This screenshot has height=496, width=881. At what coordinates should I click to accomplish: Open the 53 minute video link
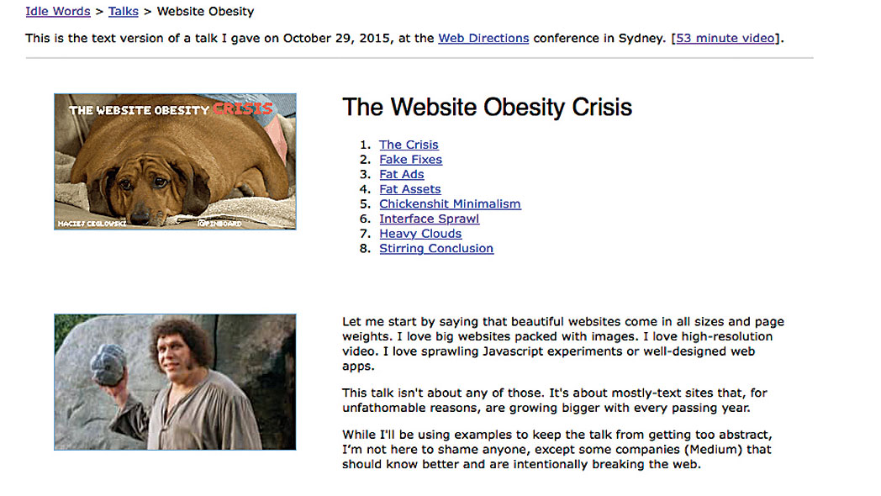(726, 38)
